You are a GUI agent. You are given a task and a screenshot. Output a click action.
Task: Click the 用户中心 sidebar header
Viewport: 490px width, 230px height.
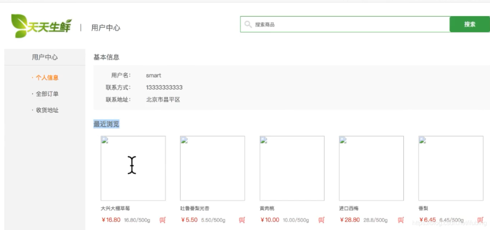[45, 57]
